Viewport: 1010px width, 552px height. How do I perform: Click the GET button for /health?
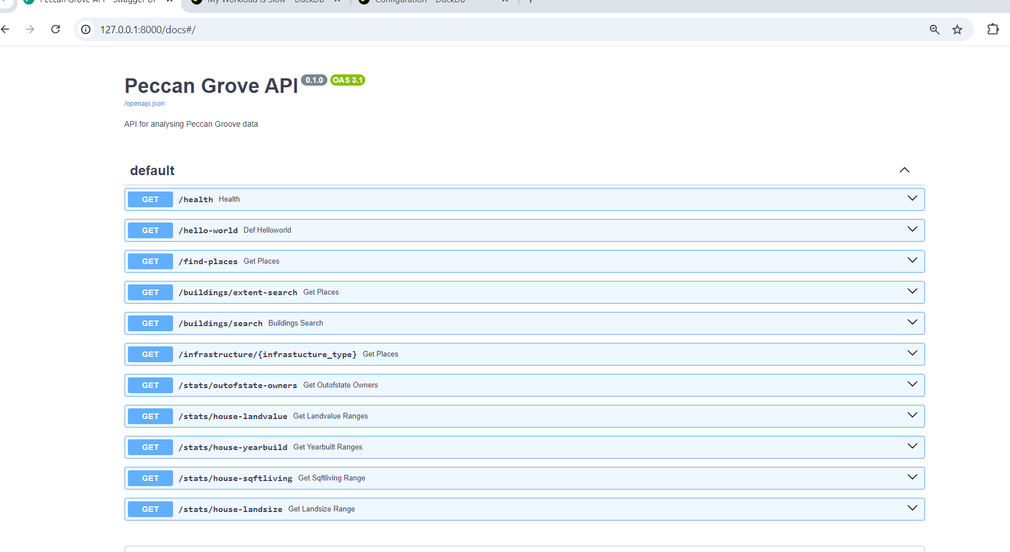[x=150, y=199]
